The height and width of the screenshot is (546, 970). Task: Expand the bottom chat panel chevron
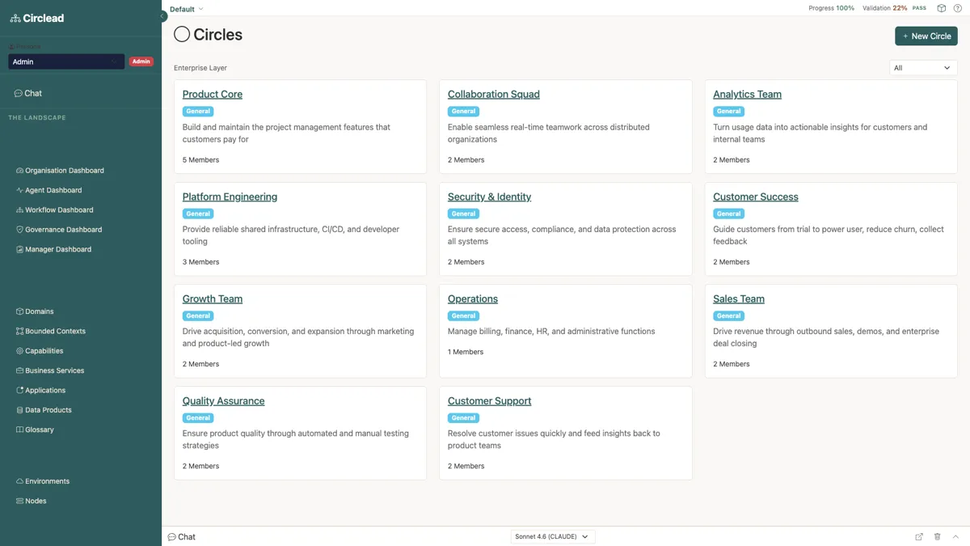(955, 536)
